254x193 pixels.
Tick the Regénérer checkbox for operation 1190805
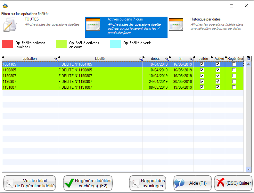tap(234, 70)
